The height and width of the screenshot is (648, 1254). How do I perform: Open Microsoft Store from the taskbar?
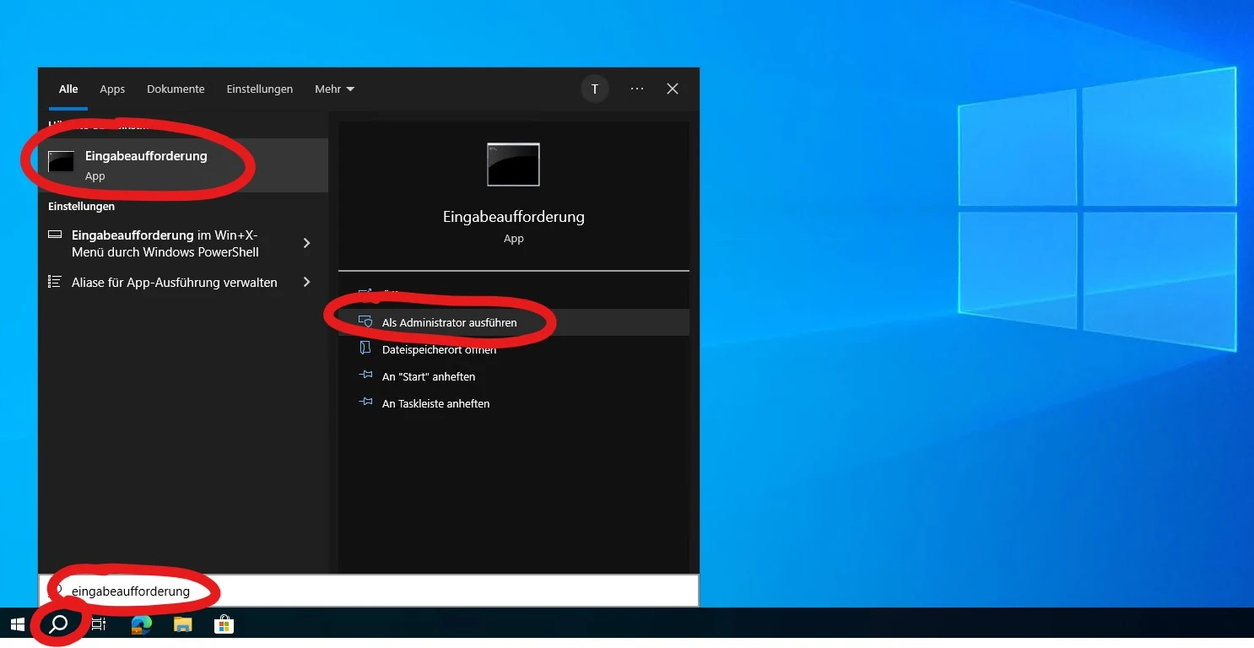click(224, 624)
